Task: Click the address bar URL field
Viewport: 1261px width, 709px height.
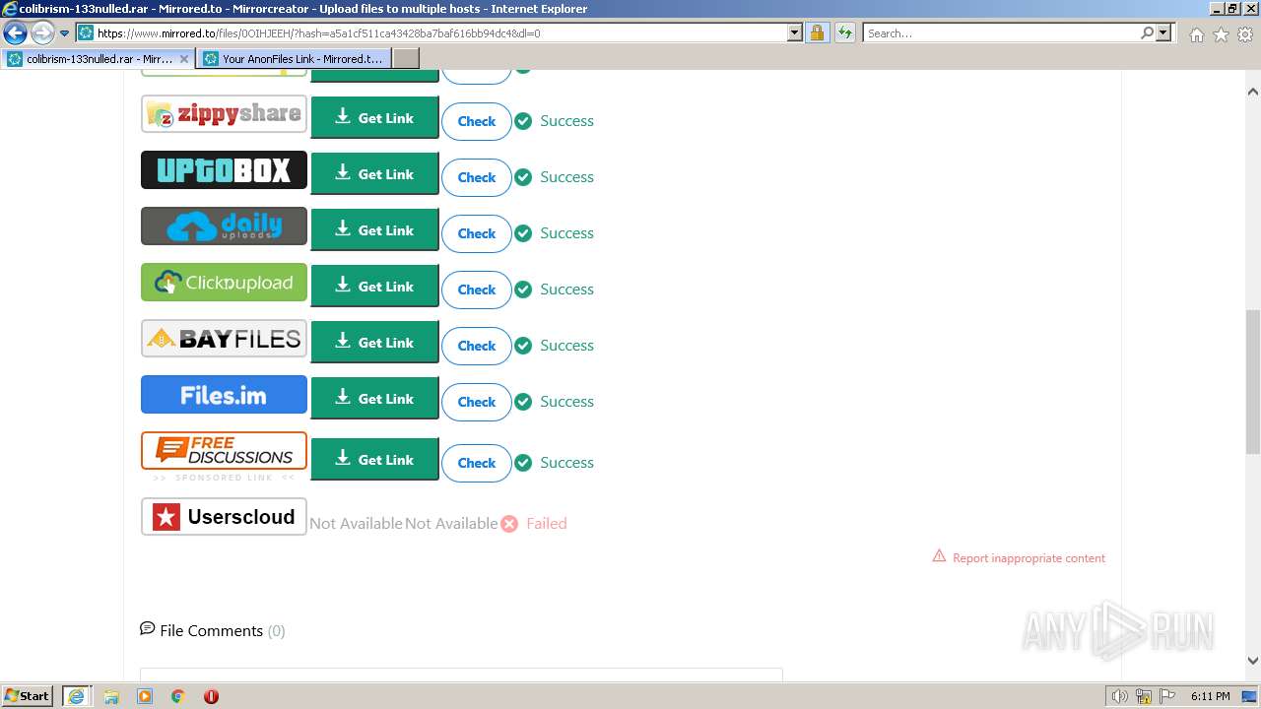Action: (439, 33)
